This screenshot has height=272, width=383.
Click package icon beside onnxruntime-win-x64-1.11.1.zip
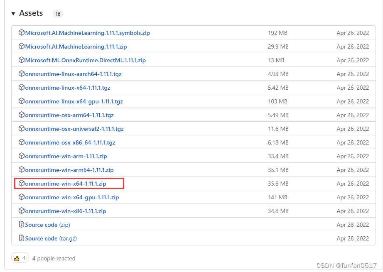coord(22,183)
